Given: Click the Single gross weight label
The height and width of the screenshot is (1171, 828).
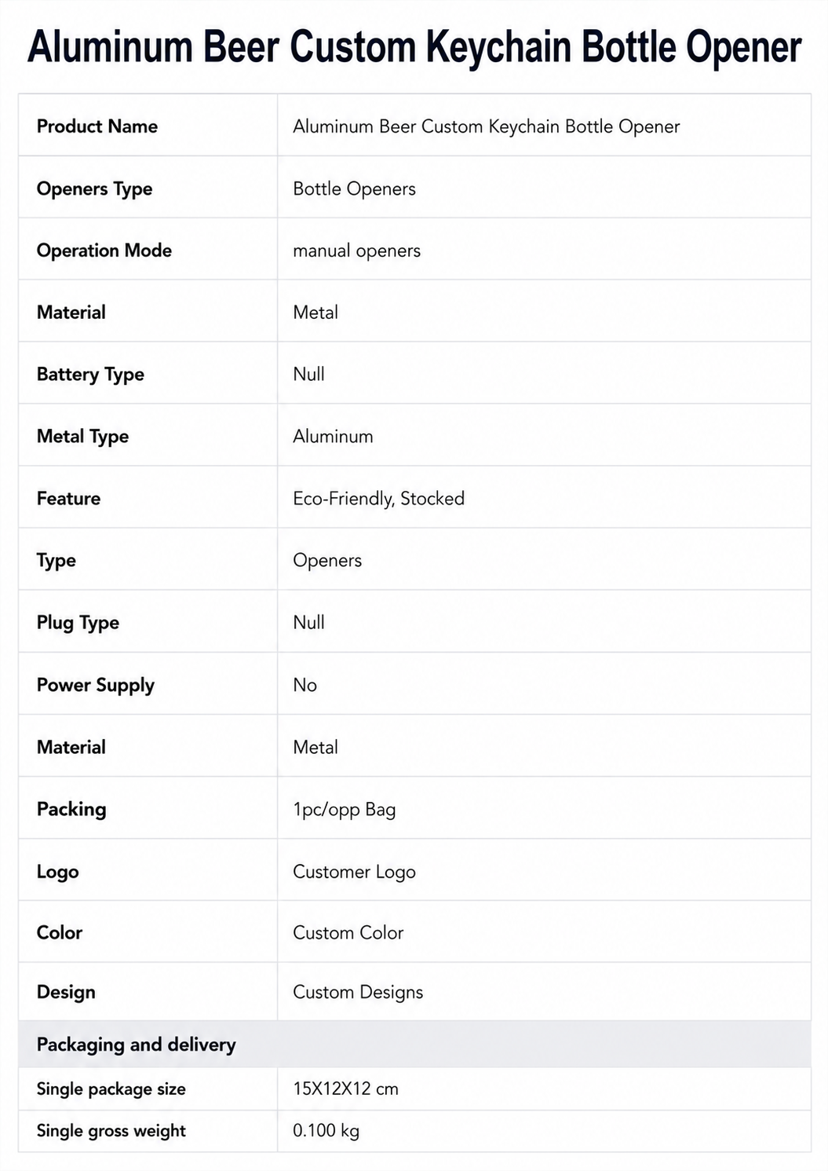Looking at the screenshot, I should [111, 1131].
